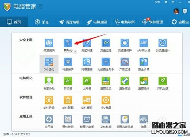Open the ARP防火墙 icon
Image resolution: width=190 pixels, height=137 pixels.
tap(144, 43)
